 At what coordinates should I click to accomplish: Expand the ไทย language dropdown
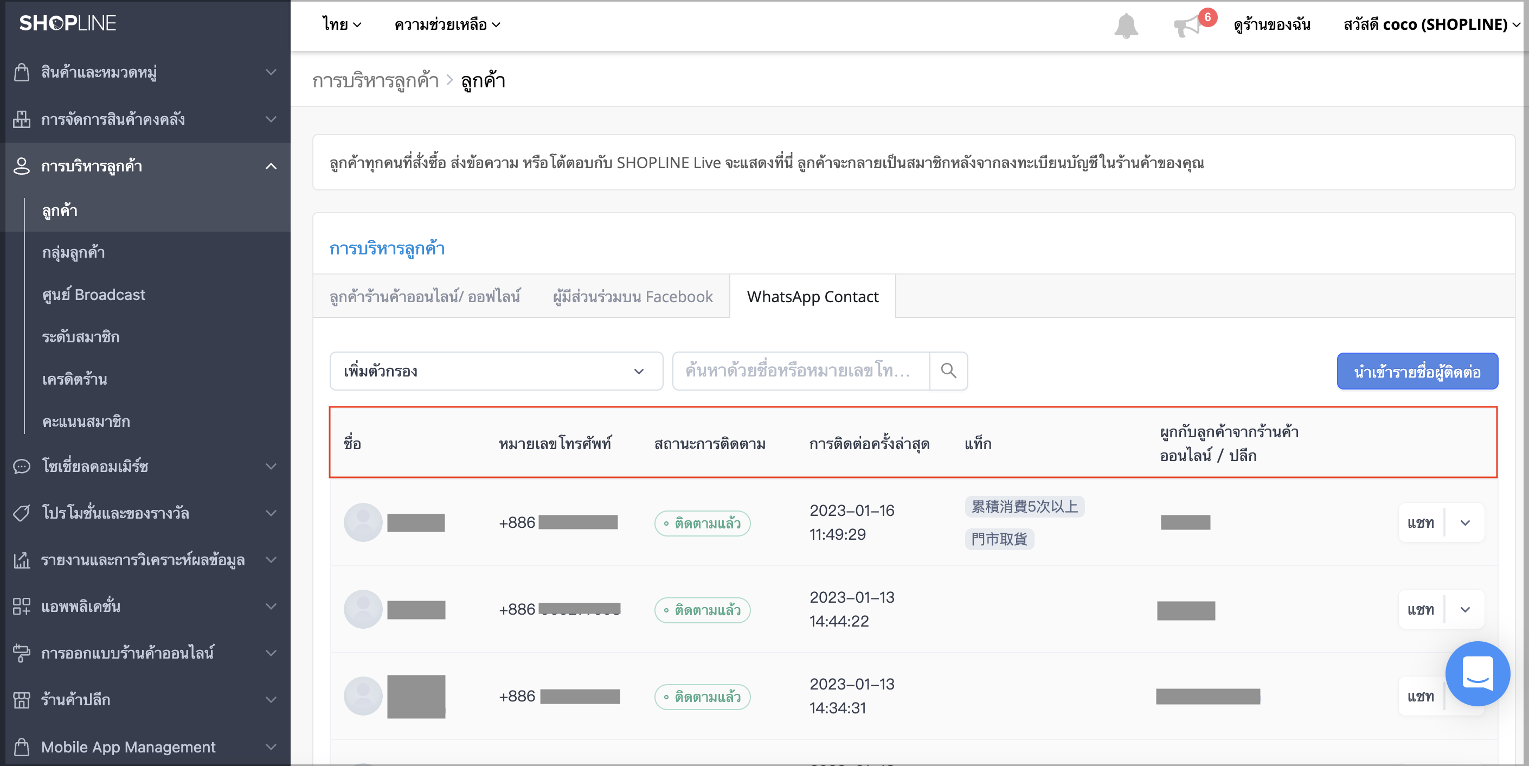coord(342,24)
